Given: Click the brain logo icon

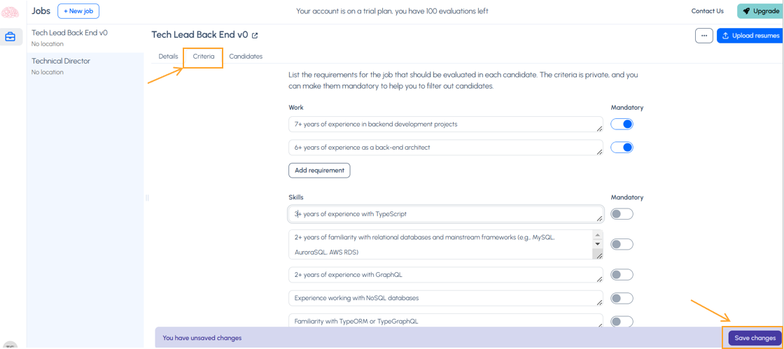Looking at the screenshot, I should pyautogui.click(x=10, y=12).
